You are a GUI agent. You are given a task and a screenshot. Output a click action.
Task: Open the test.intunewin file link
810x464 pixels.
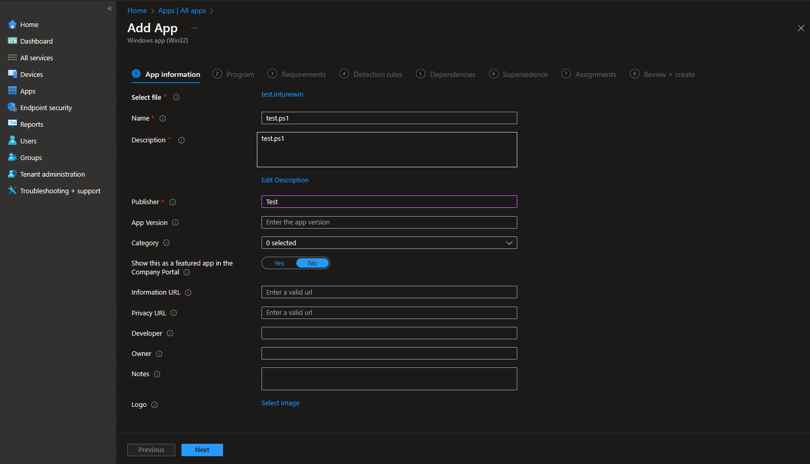(282, 94)
